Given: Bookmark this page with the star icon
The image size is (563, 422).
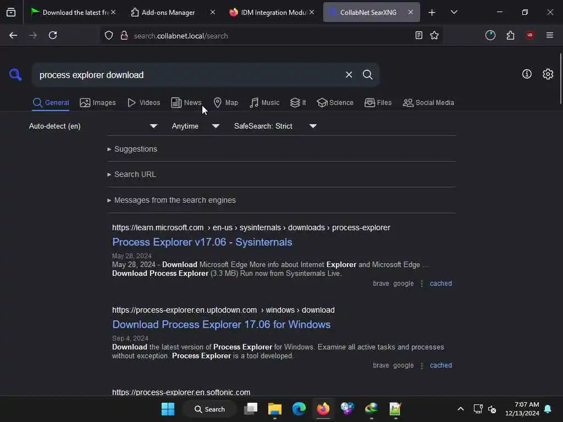Looking at the screenshot, I should click(x=434, y=35).
